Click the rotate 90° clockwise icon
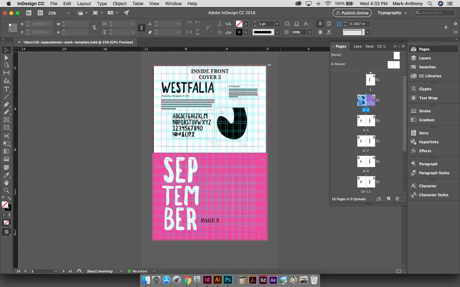Viewport: 460px width, 287px height. click(x=189, y=24)
